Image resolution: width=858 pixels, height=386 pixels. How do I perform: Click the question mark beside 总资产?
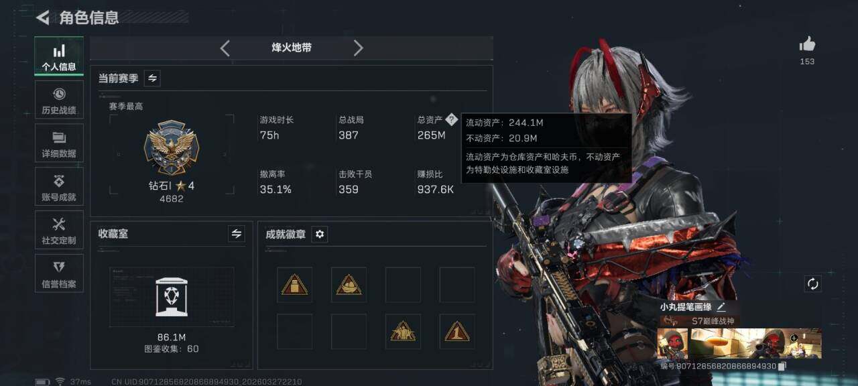click(451, 120)
